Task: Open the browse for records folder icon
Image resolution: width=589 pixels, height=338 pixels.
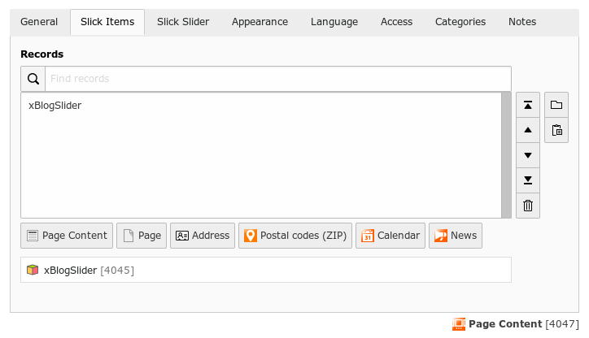Action: point(556,105)
